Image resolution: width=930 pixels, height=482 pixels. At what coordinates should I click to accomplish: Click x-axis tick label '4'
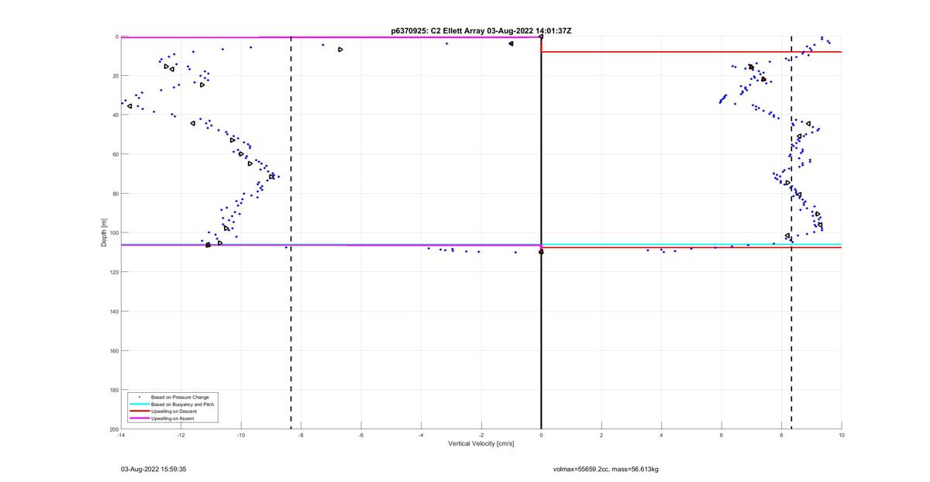tap(661, 435)
